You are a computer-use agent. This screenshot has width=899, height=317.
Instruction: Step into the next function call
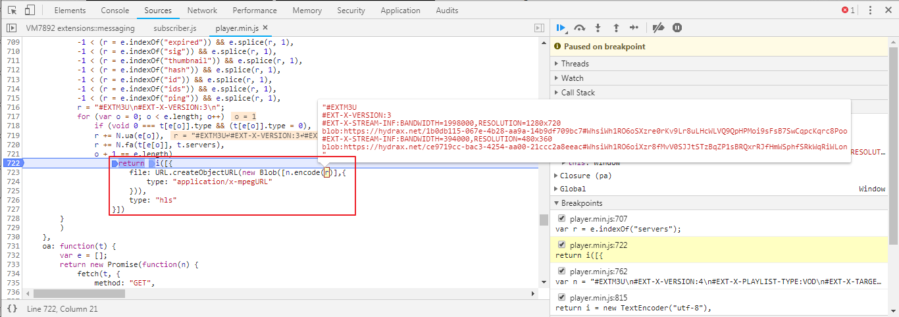(598, 28)
